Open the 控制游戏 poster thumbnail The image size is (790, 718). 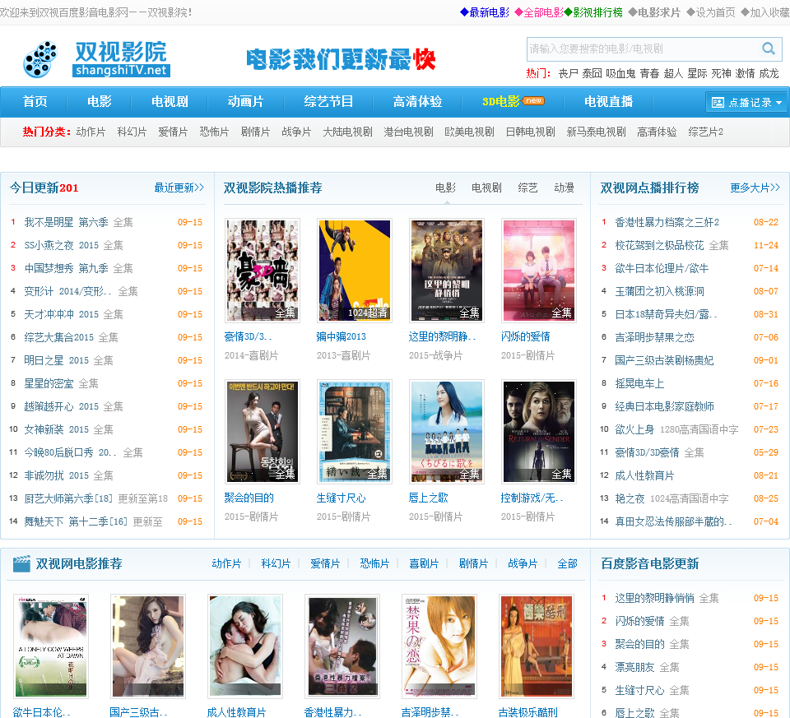[x=539, y=432]
